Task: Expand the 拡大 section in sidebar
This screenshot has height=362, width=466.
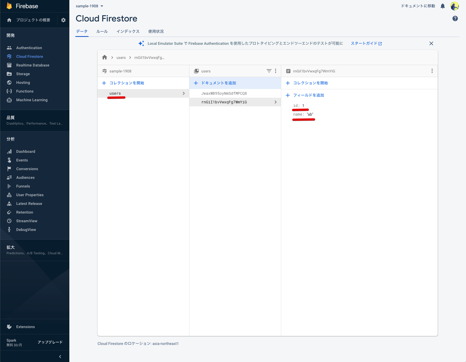Action: click(35, 250)
